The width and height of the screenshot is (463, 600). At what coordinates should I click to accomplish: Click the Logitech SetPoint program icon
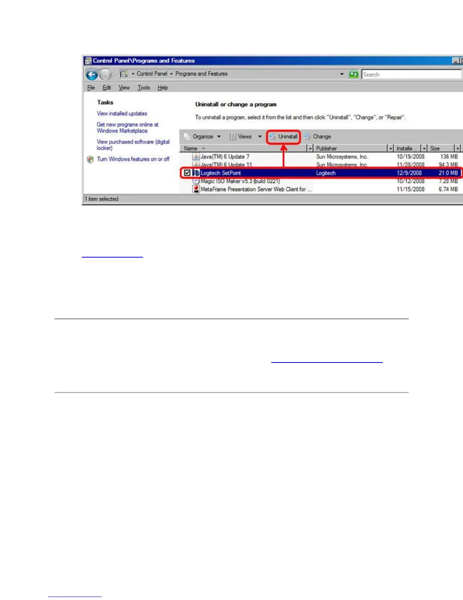(196, 173)
